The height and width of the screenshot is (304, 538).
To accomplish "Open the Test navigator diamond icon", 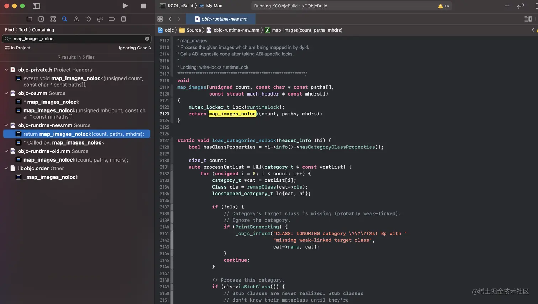I will pyautogui.click(x=88, y=19).
